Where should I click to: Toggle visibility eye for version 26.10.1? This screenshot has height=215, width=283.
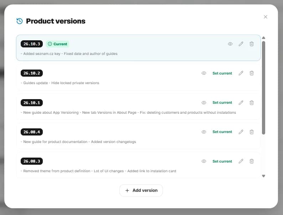click(204, 103)
